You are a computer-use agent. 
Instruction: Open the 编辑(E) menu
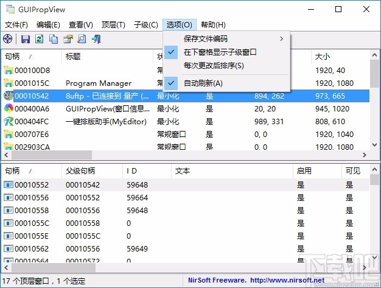pos(48,24)
